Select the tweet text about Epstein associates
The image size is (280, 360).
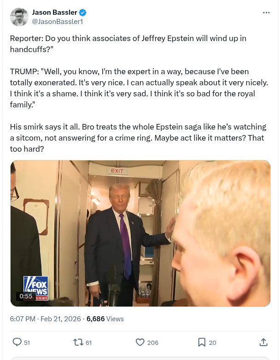click(128, 44)
